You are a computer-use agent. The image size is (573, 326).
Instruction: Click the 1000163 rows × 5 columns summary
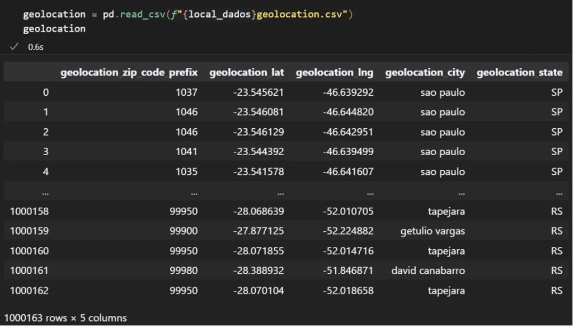coord(65,318)
